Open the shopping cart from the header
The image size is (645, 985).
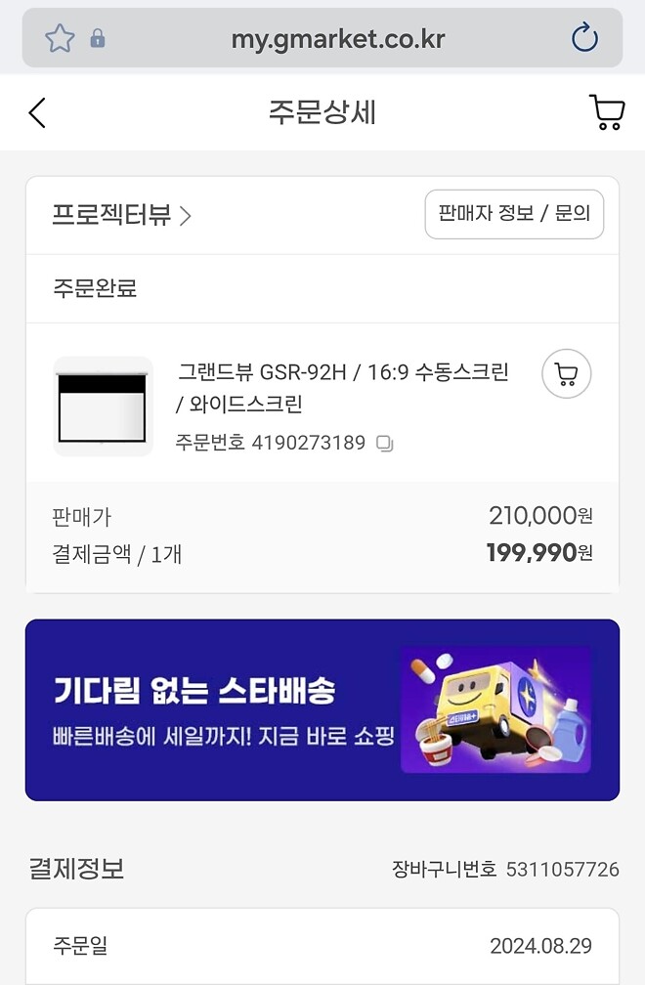click(606, 111)
